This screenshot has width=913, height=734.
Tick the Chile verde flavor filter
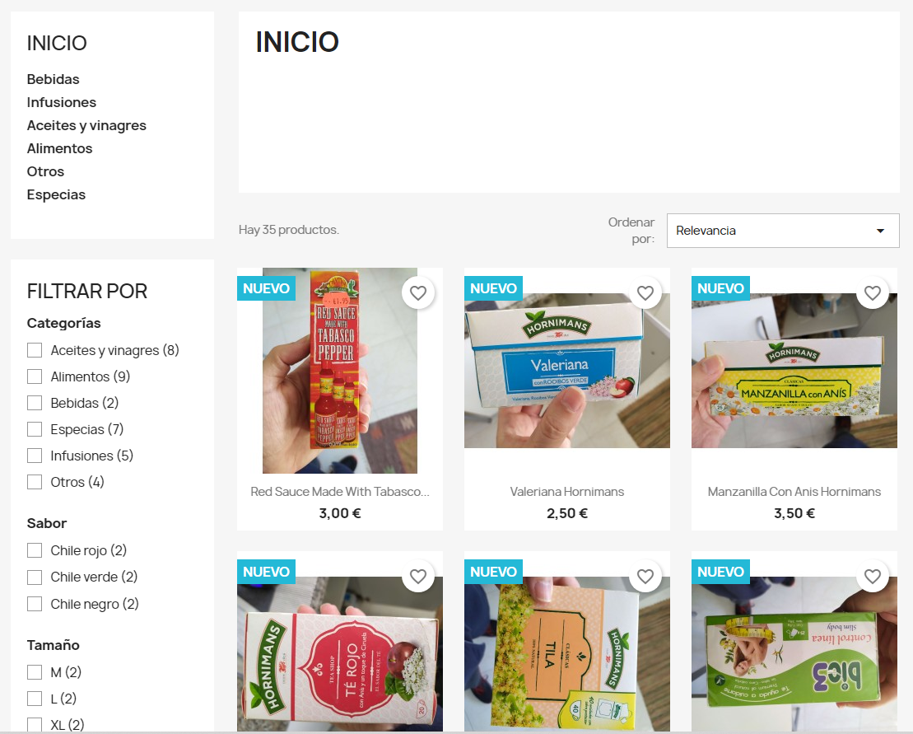coord(35,577)
